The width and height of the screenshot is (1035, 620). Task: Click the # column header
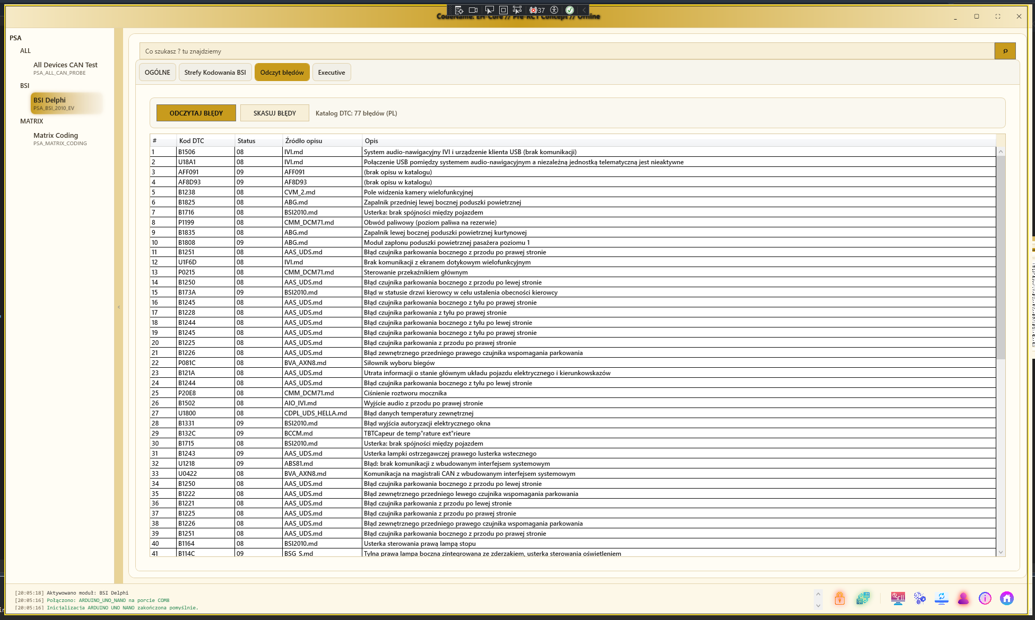(163, 140)
